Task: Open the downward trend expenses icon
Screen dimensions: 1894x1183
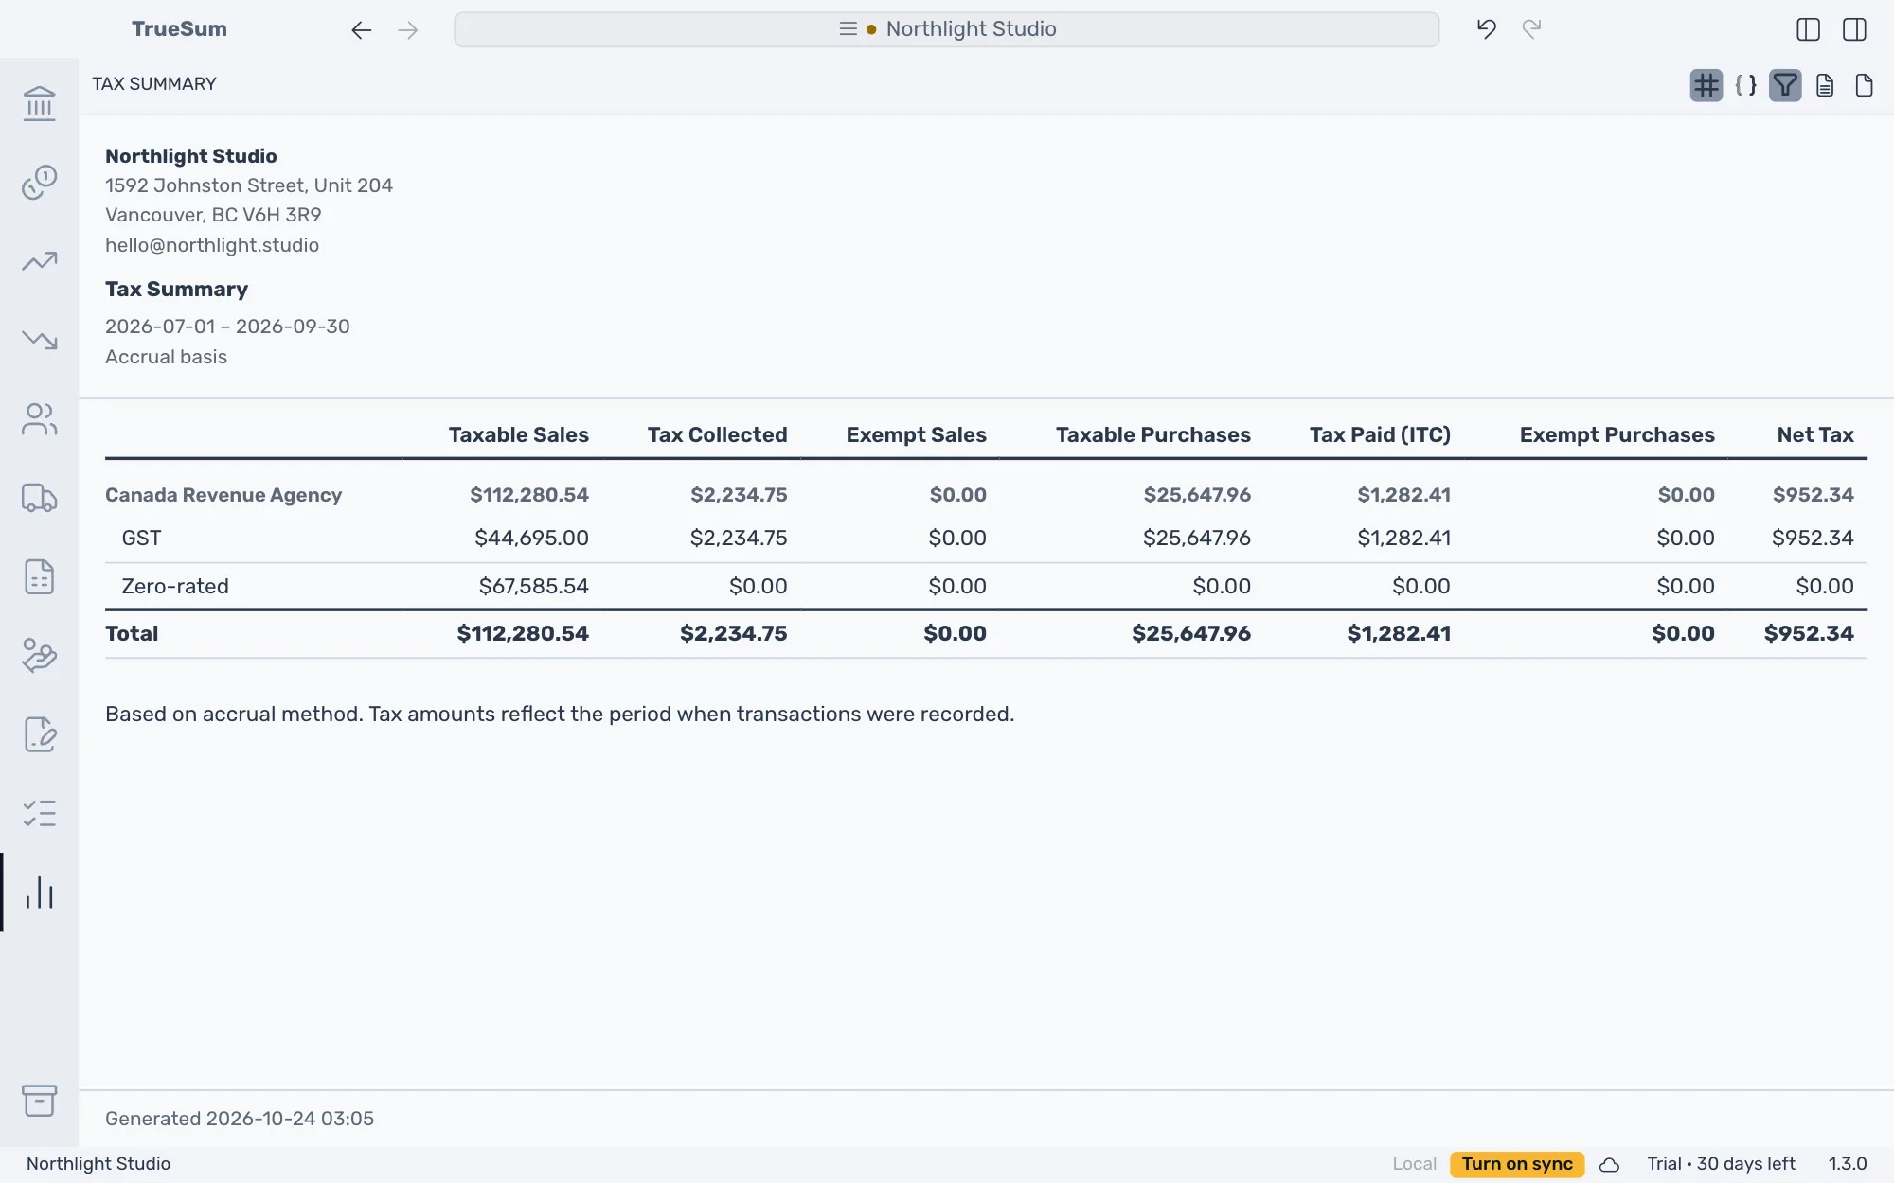Action: (39, 340)
